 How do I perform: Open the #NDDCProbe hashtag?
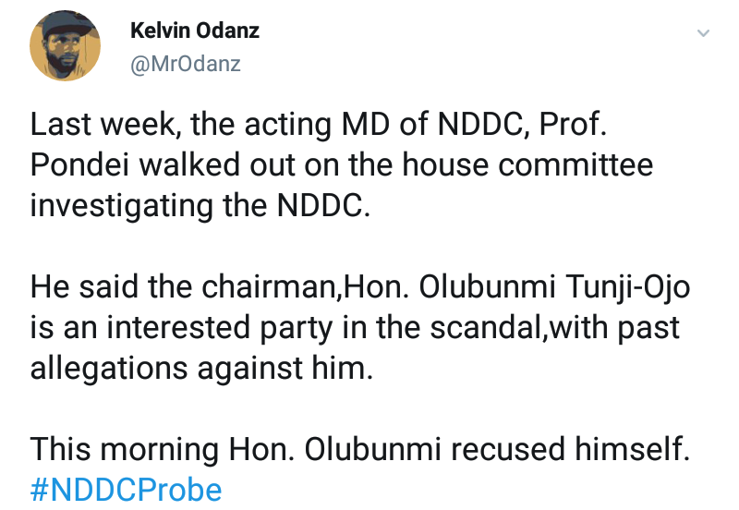click(126, 488)
